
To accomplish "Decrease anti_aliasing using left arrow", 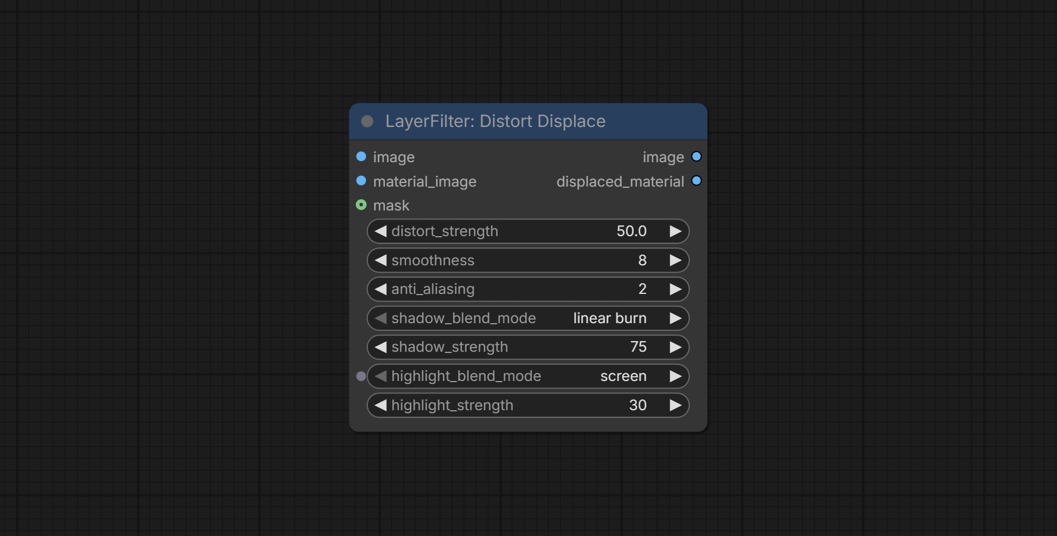I will coord(380,289).
